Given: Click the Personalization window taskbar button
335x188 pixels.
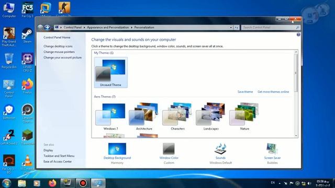Looking at the screenshot, I should coord(98,183).
